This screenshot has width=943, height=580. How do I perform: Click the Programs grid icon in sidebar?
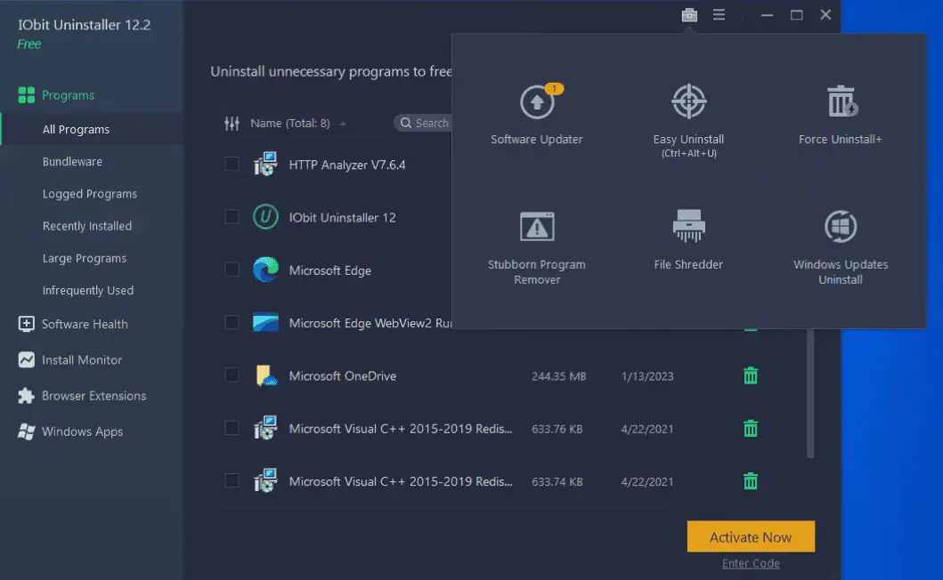[x=26, y=95]
